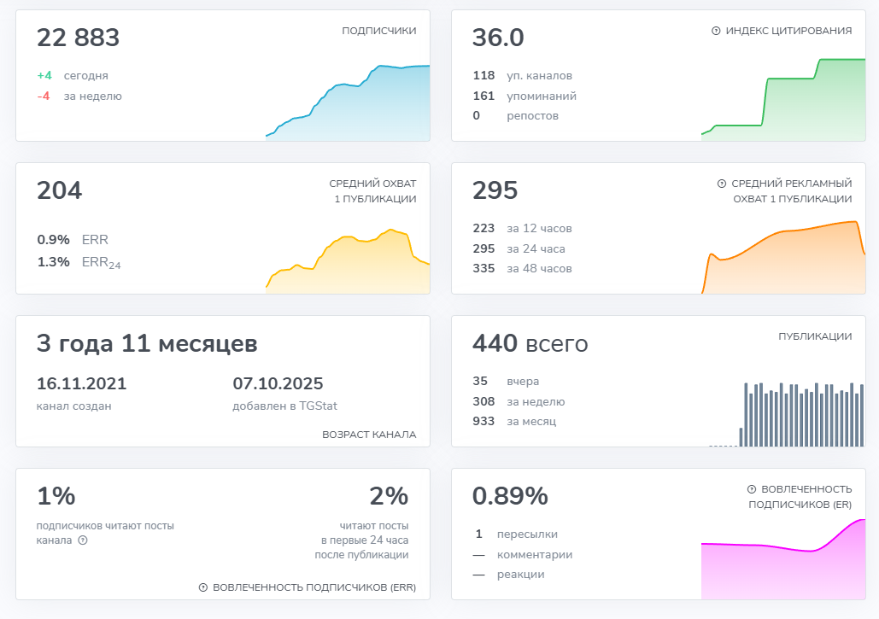
Task: Click the ИНДЕКС ЦИТИРОВАНИЯ heading text
Action: pyautogui.click(x=788, y=31)
